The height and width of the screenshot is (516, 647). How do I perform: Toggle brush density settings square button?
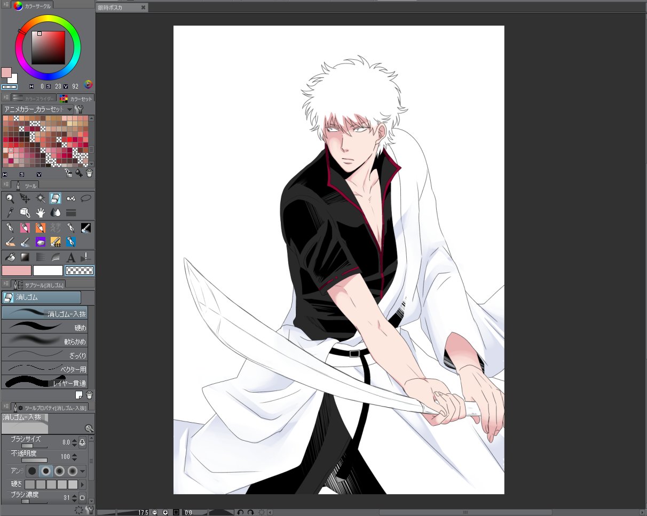82,498
